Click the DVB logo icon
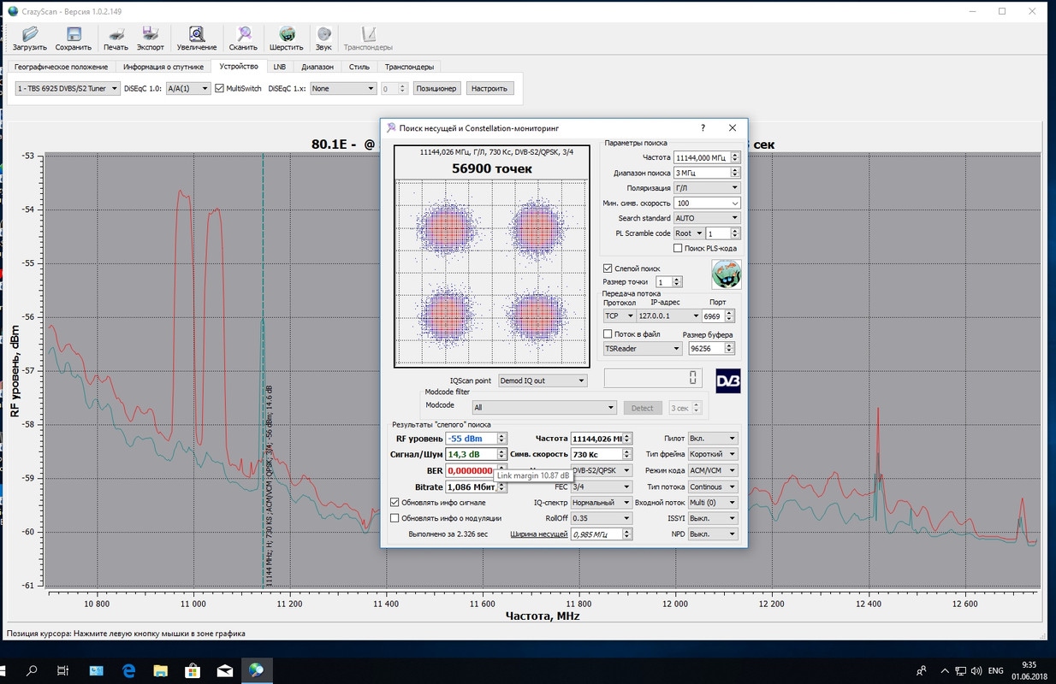 pos(727,381)
